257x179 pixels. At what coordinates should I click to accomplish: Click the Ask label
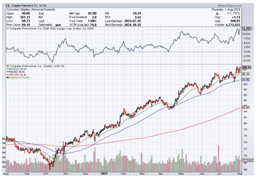(41, 13)
